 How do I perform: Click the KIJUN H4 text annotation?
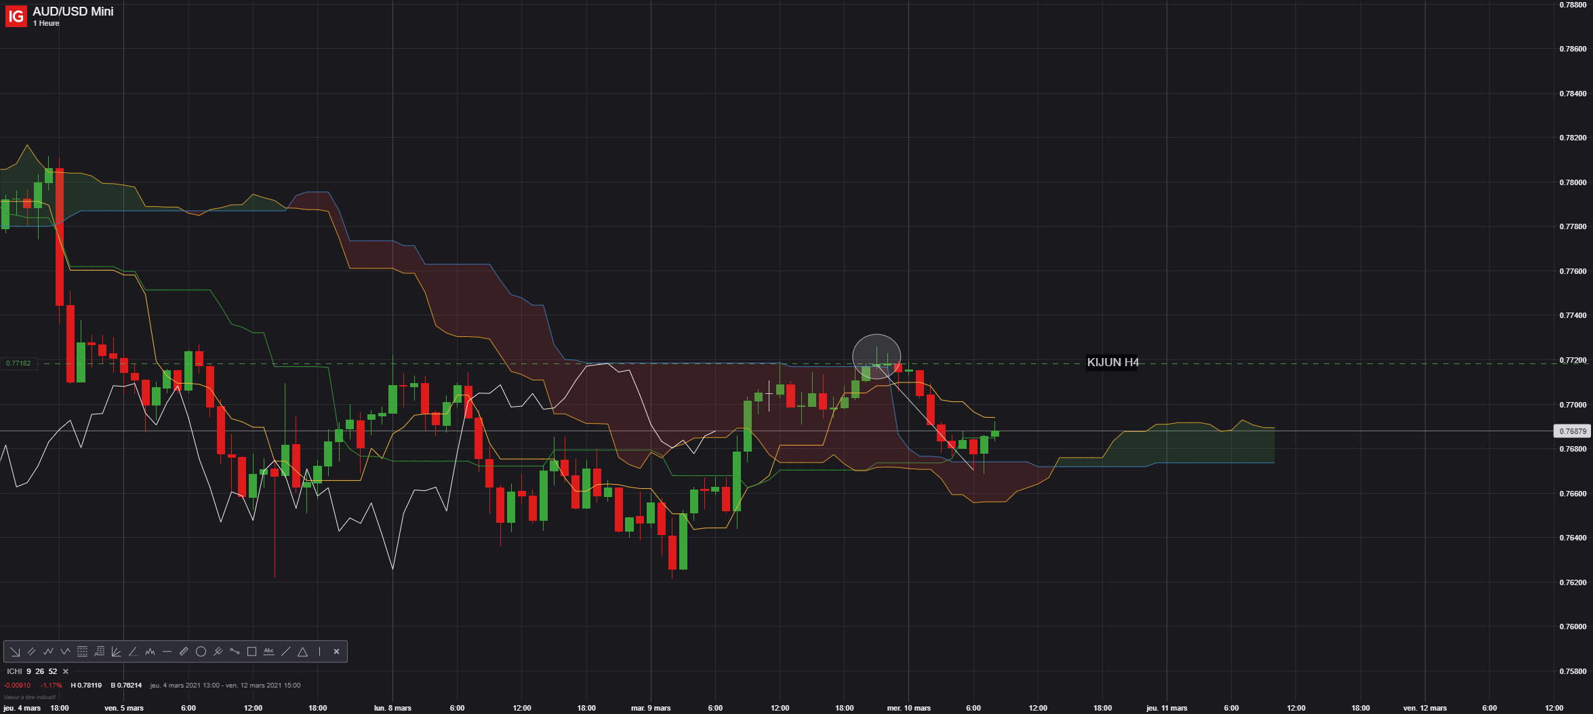(1112, 362)
